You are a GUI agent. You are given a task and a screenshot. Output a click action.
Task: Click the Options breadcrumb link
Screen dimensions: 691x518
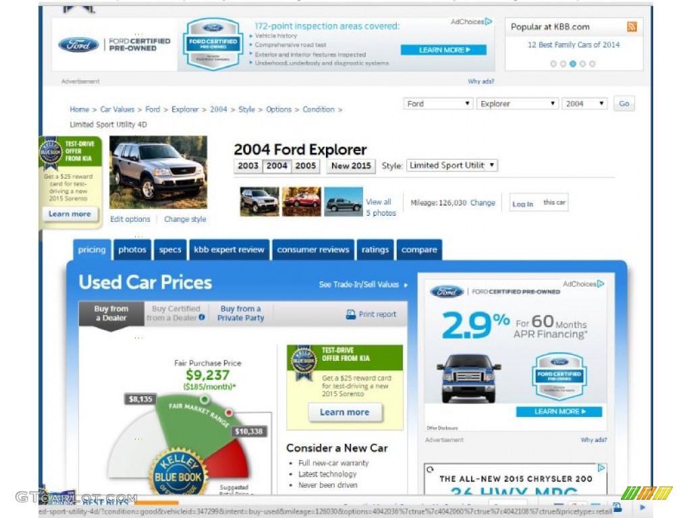click(279, 109)
